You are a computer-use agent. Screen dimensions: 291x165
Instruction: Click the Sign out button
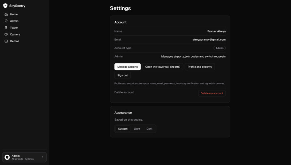(x=122, y=75)
